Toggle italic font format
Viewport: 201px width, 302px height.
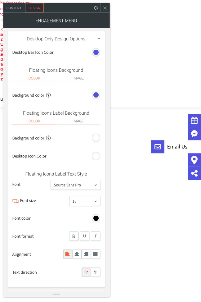point(95,236)
